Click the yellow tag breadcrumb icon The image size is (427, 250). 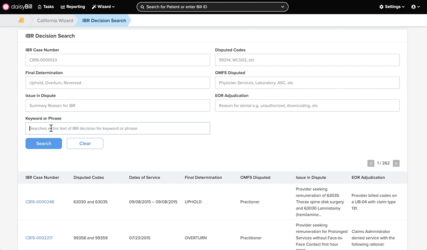[x=21, y=20]
